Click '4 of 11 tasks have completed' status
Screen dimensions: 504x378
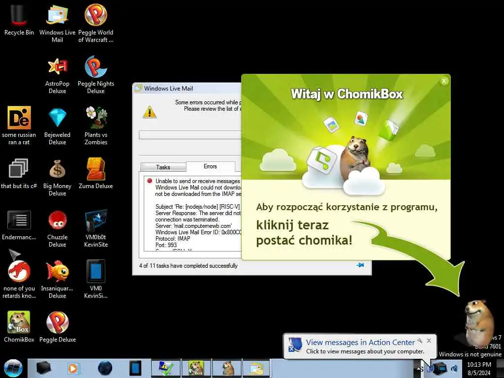(x=189, y=266)
